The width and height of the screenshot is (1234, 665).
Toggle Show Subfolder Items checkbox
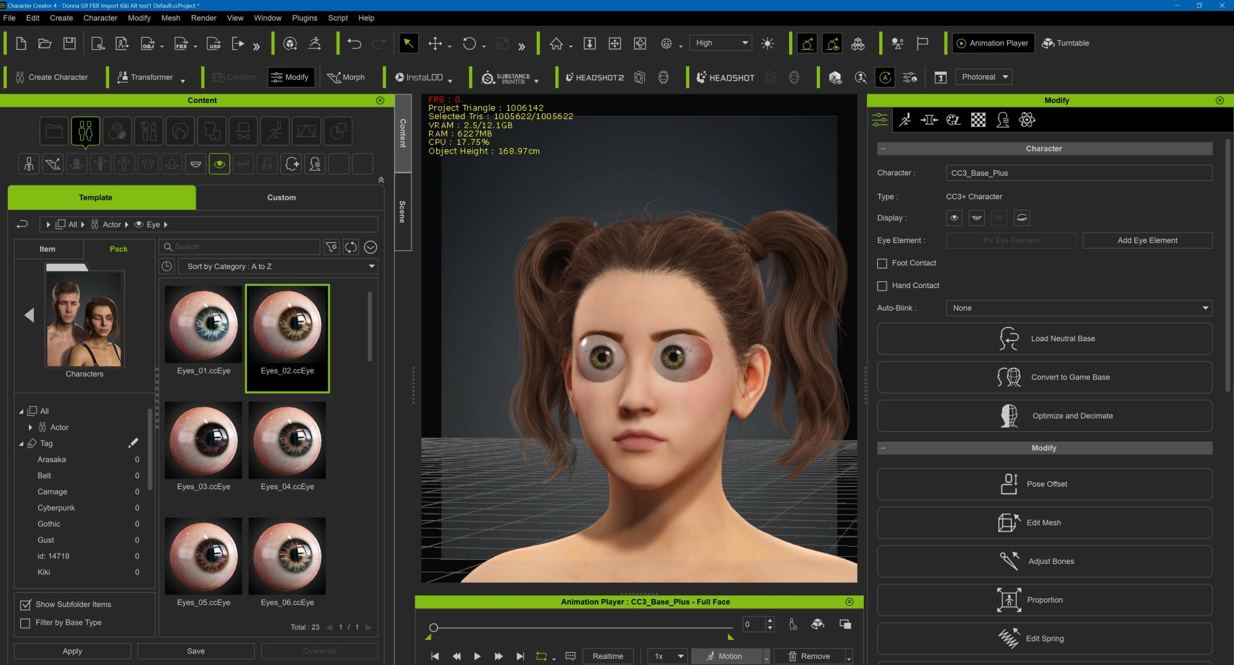(x=25, y=605)
